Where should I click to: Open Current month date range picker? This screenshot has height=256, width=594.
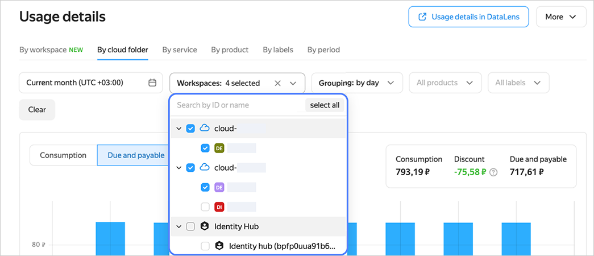pos(91,82)
